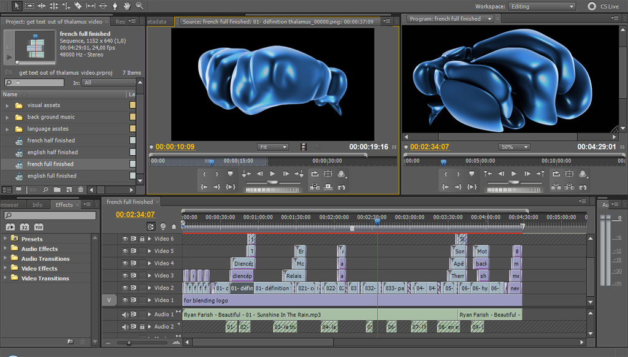
Task: Toggle Snap in the timeline header
Action: coord(151,226)
